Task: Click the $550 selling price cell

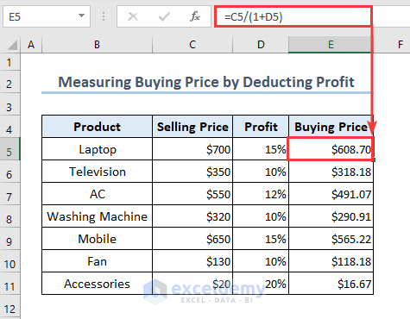Action: tap(192, 194)
